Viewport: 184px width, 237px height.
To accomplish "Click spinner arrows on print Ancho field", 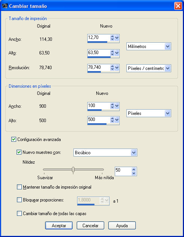I will click(112, 38).
